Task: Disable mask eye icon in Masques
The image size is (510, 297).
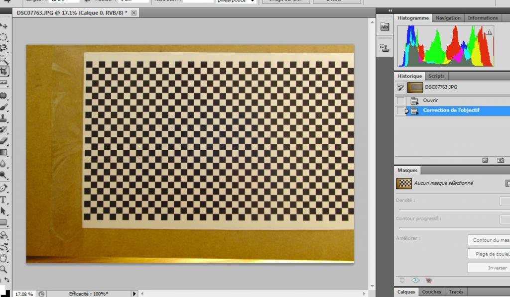Action: (x=429, y=281)
